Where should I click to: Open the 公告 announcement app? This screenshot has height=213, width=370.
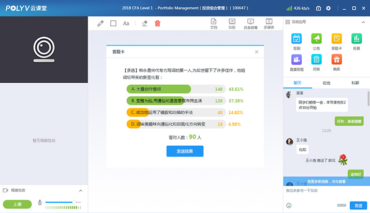(x=316, y=41)
